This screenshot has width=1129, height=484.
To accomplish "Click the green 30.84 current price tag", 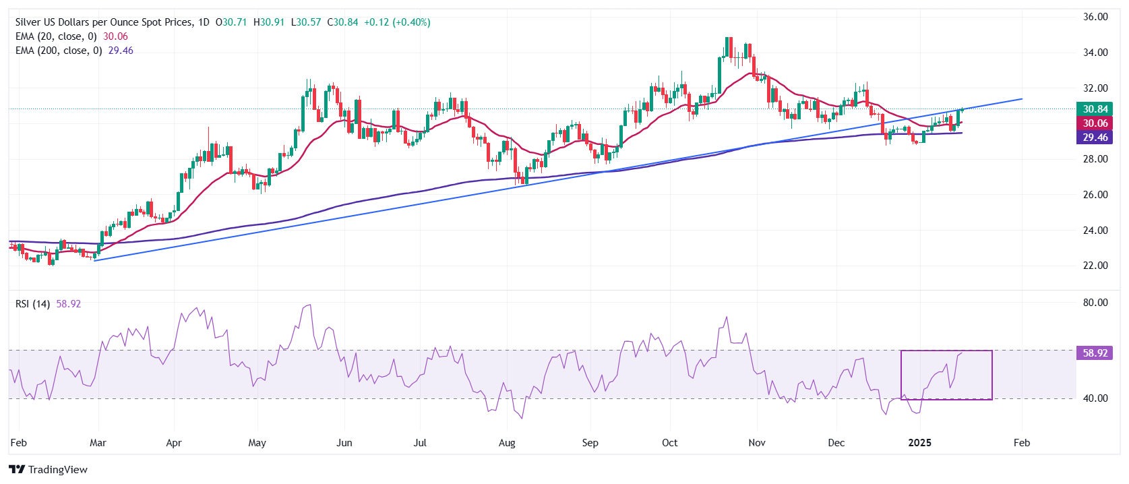I will pos(1095,109).
